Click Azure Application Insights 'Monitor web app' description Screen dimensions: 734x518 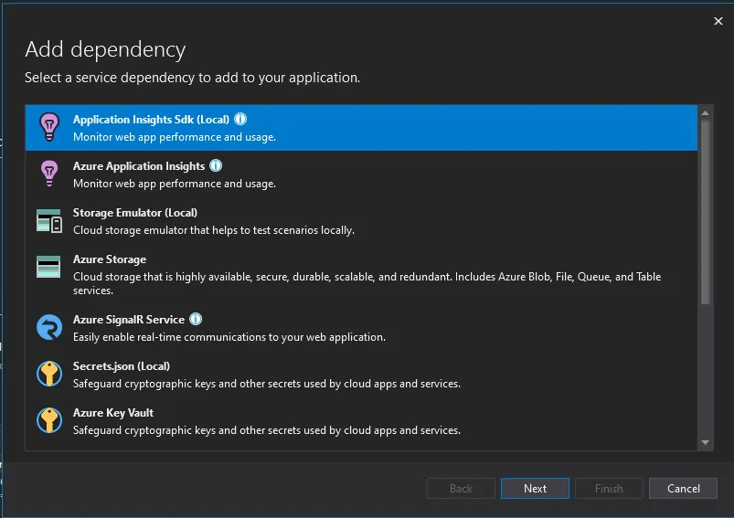pyautogui.click(x=175, y=184)
